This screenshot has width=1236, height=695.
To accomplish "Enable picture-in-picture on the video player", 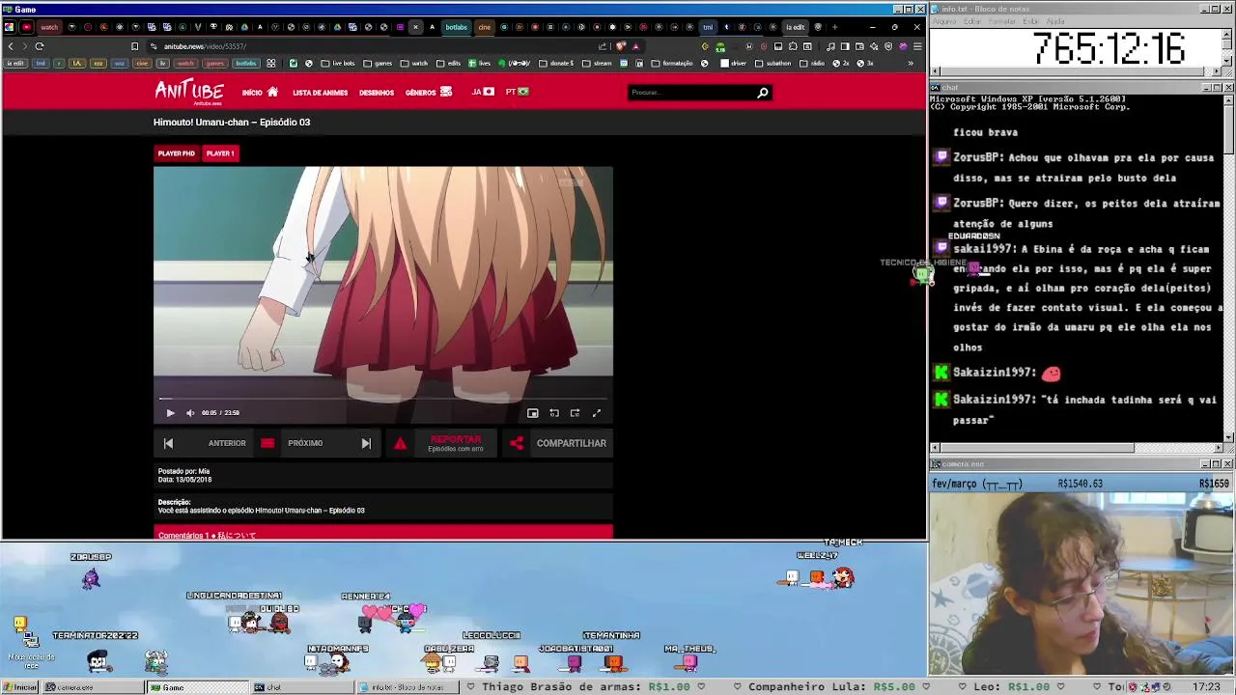I will pyautogui.click(x=532, y=413).
